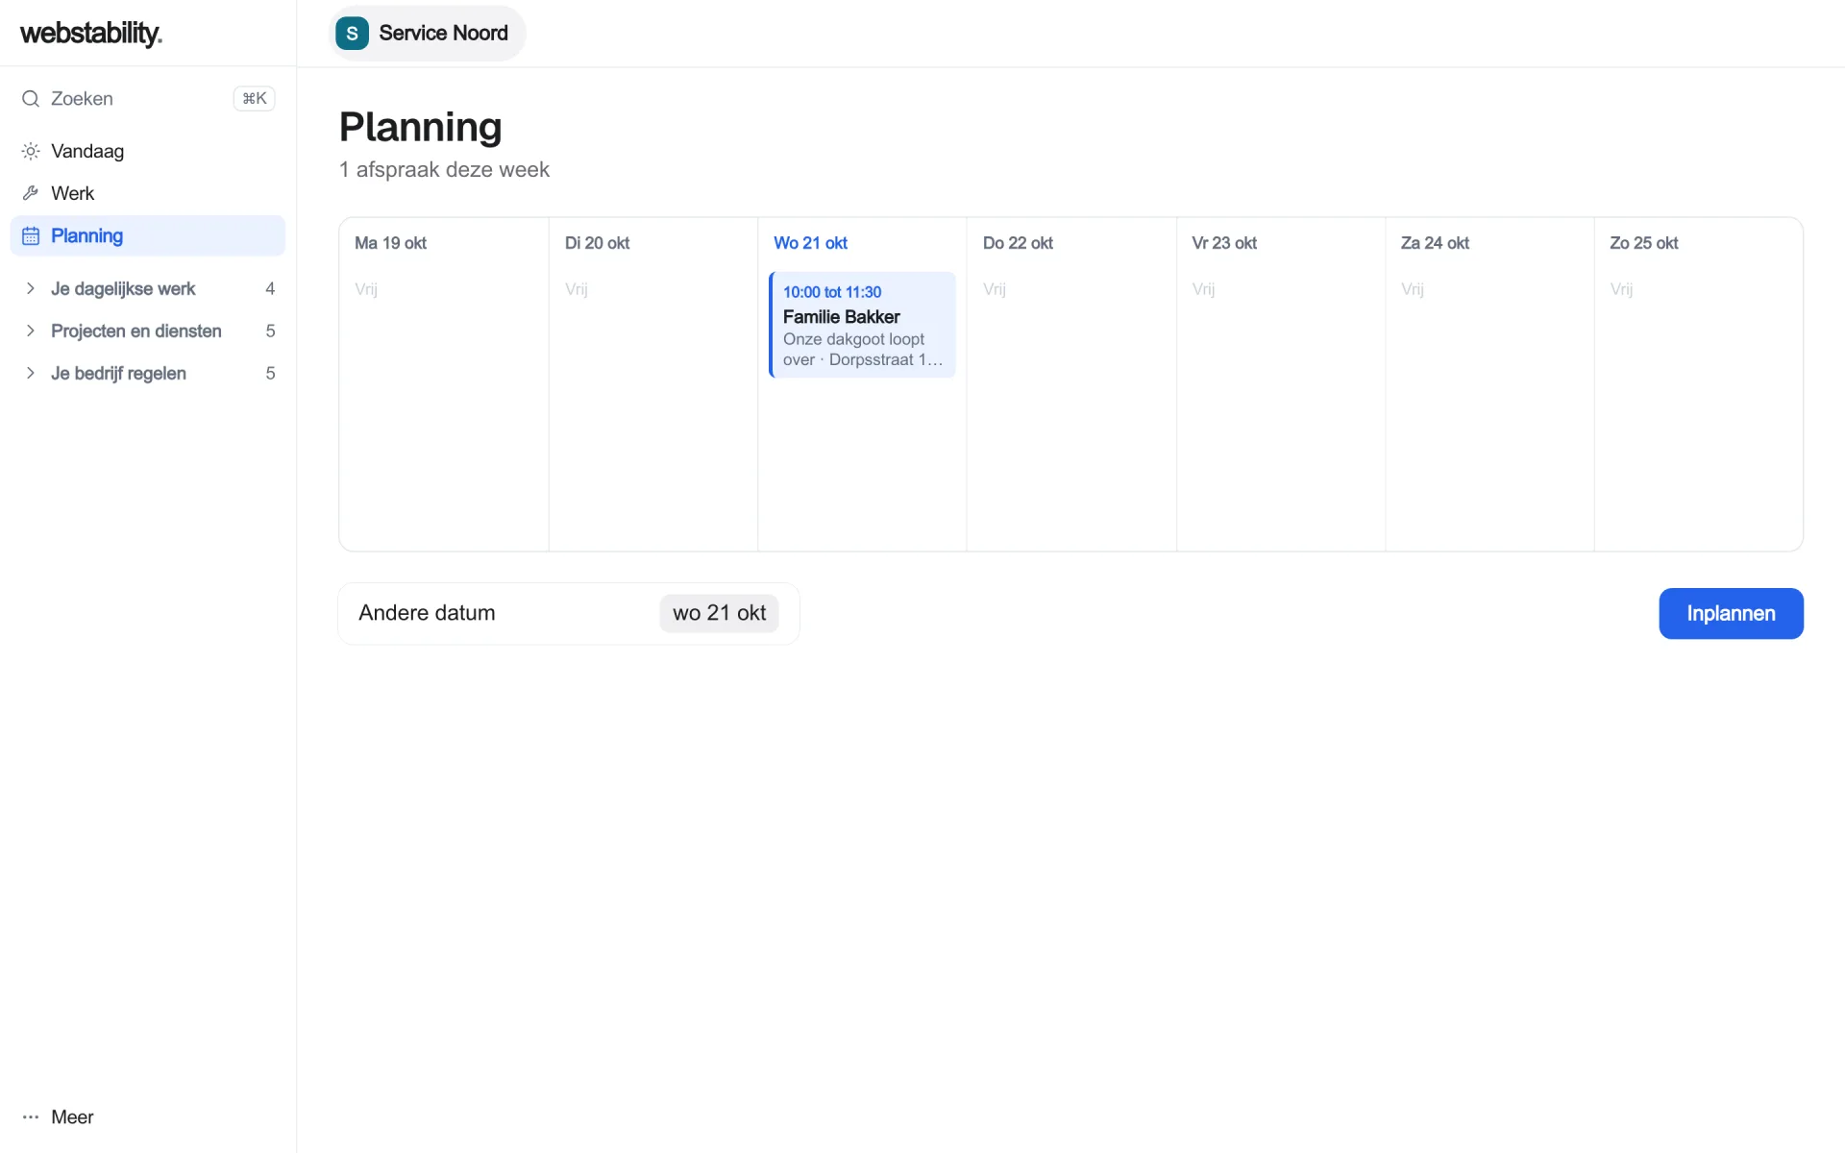Screen dimensions: 1845x1153
Task: Click count 4 next to Je dagelijkse werk
Action: [270, 288]
